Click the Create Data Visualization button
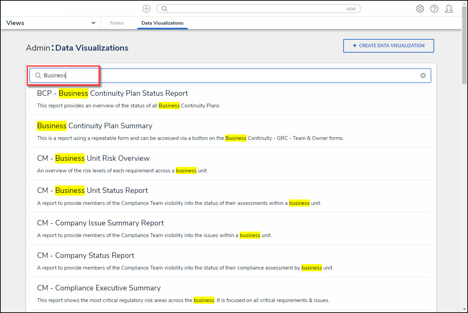The width and height of the screenshot is (468, 313). click(388, 46)
